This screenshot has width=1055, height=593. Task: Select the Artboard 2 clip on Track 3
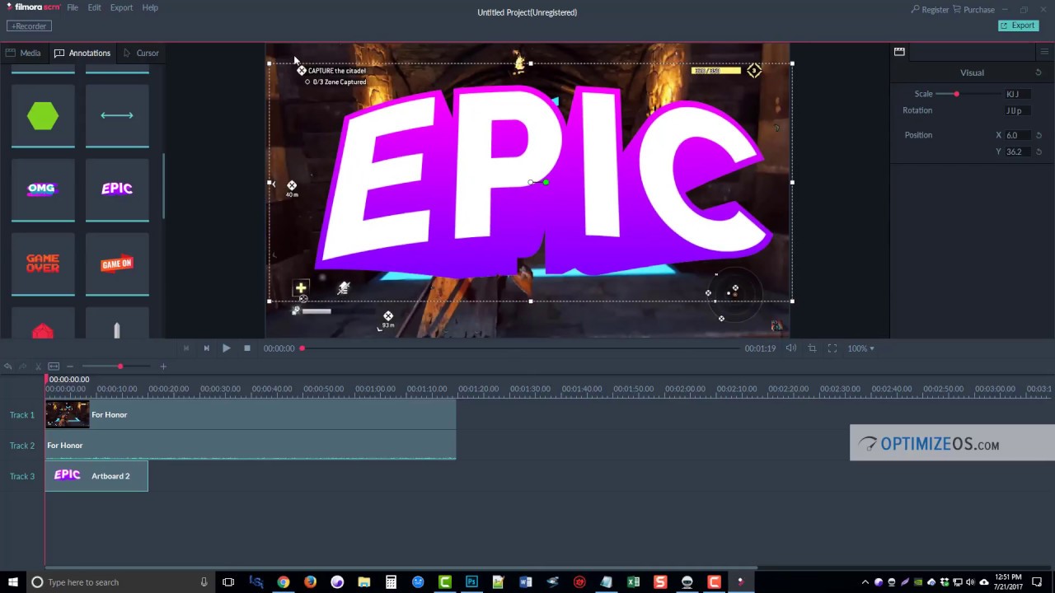point(96,476)
